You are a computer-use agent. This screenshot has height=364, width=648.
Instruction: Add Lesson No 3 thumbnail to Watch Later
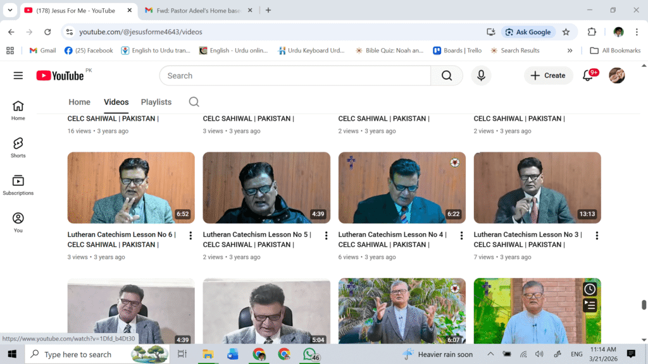click(x=589, y=289)
